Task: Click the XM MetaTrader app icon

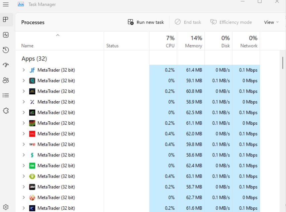Action: pos(32,187)
